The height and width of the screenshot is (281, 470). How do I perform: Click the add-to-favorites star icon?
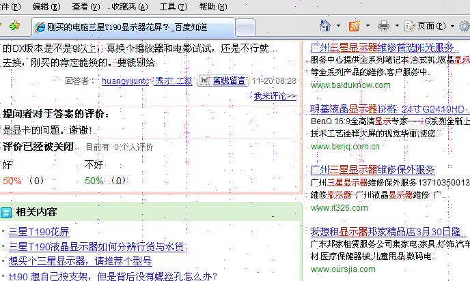coord(14,26)
